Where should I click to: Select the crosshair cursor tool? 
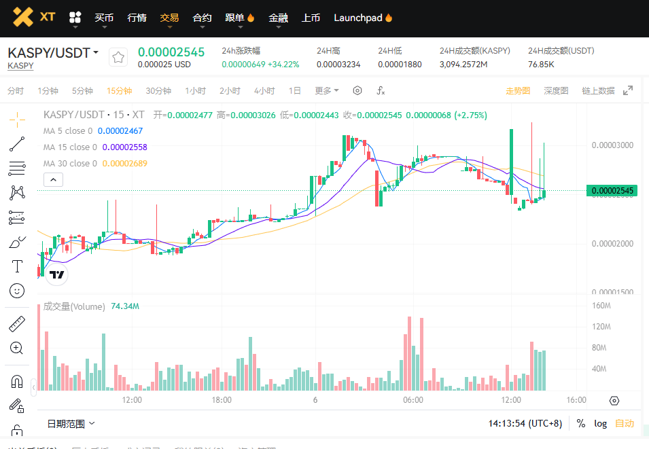tap(17, 118)
